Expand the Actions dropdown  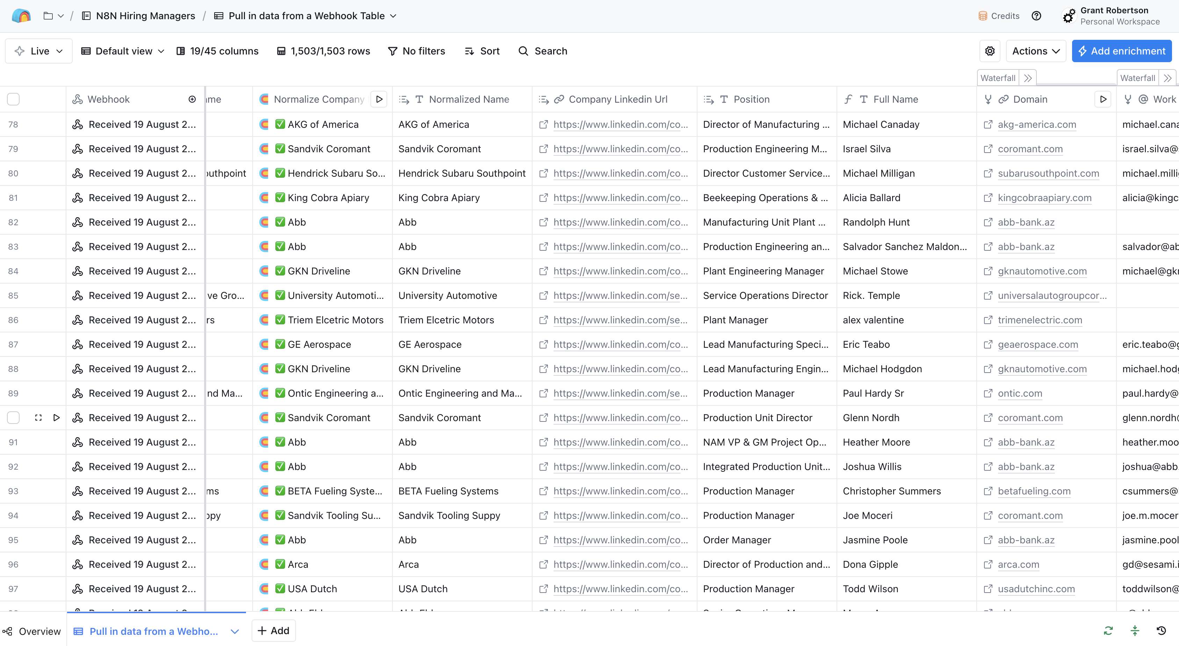1036,51
